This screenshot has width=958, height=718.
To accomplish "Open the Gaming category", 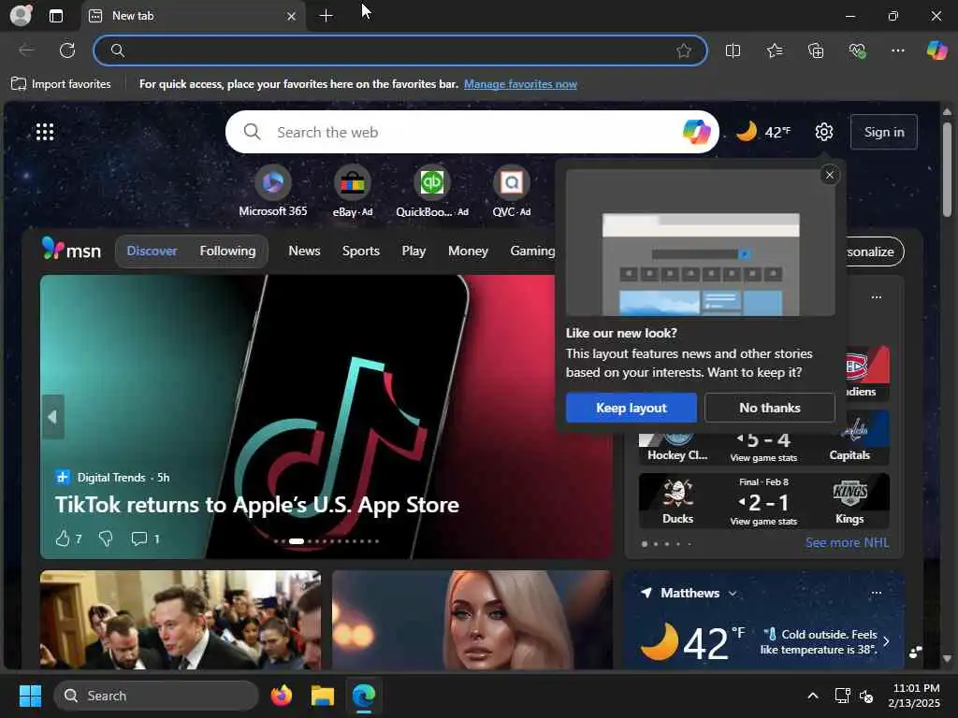I will click(x=532, y=251).
